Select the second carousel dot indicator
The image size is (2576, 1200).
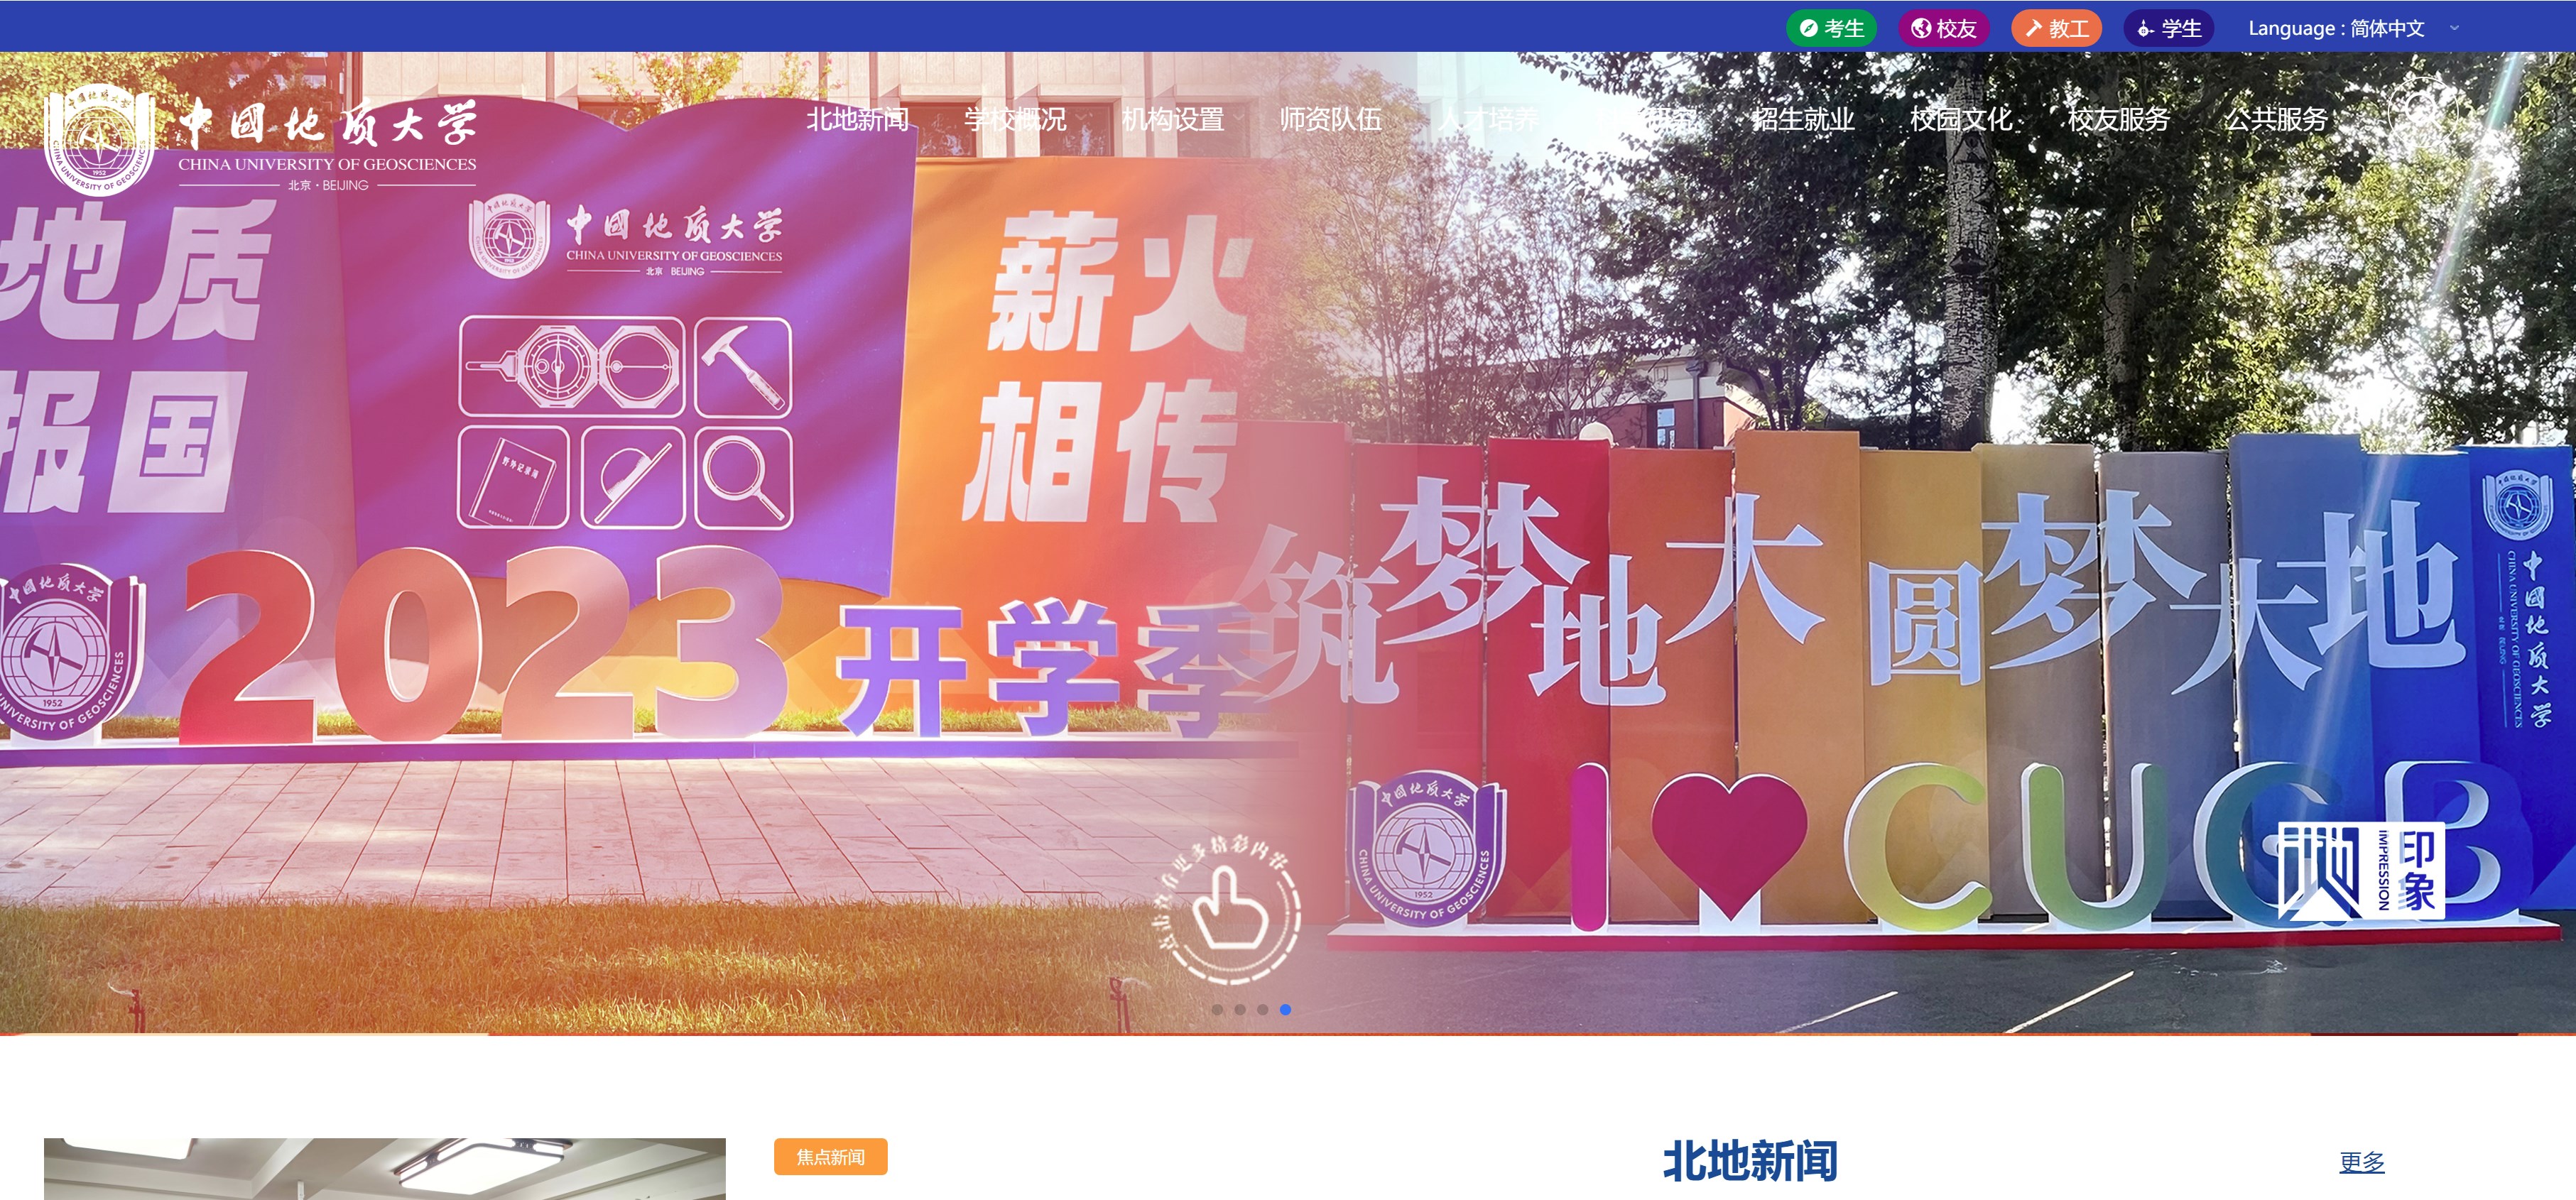[x=1240, y=1009]
